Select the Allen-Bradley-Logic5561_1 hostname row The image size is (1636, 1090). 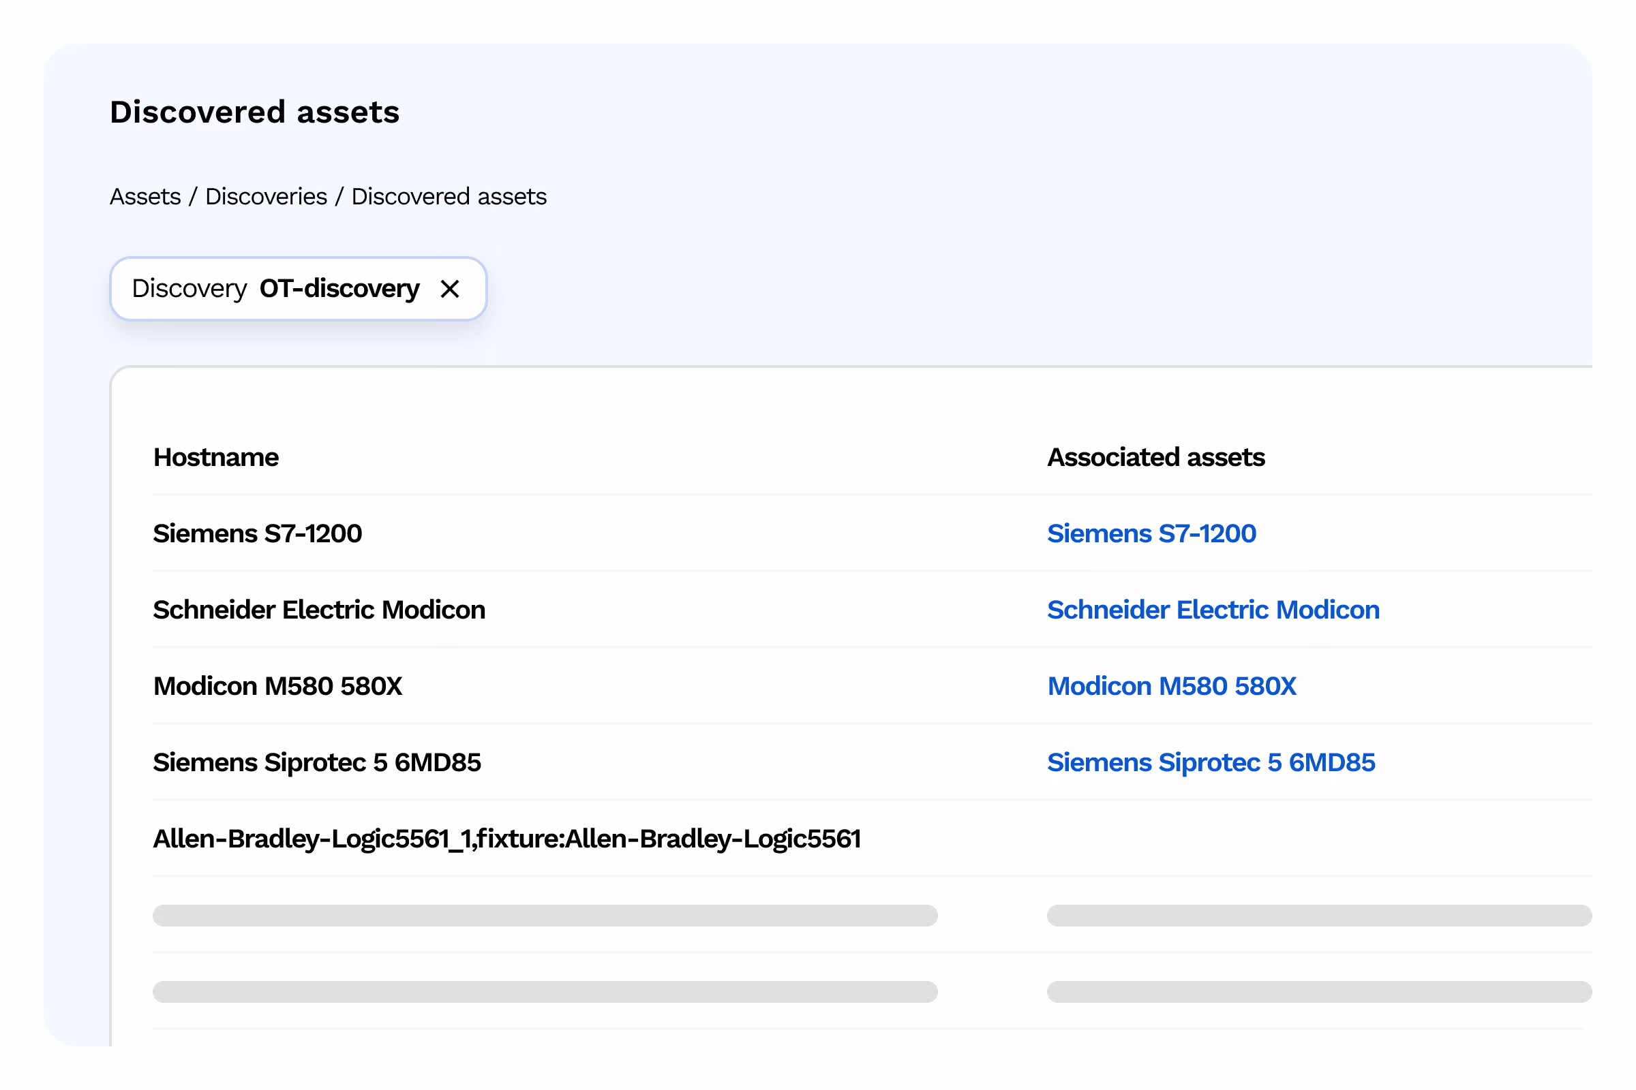coord(507,839)
